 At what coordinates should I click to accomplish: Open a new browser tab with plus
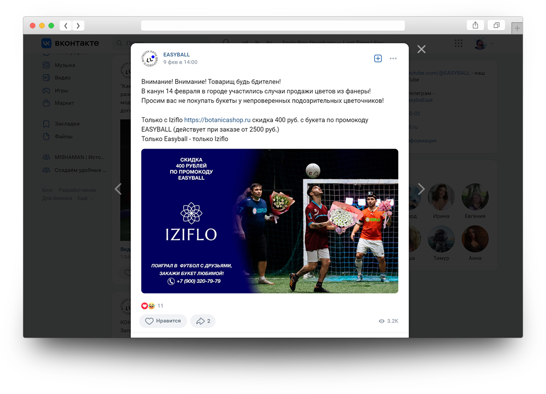coord(517,28)
